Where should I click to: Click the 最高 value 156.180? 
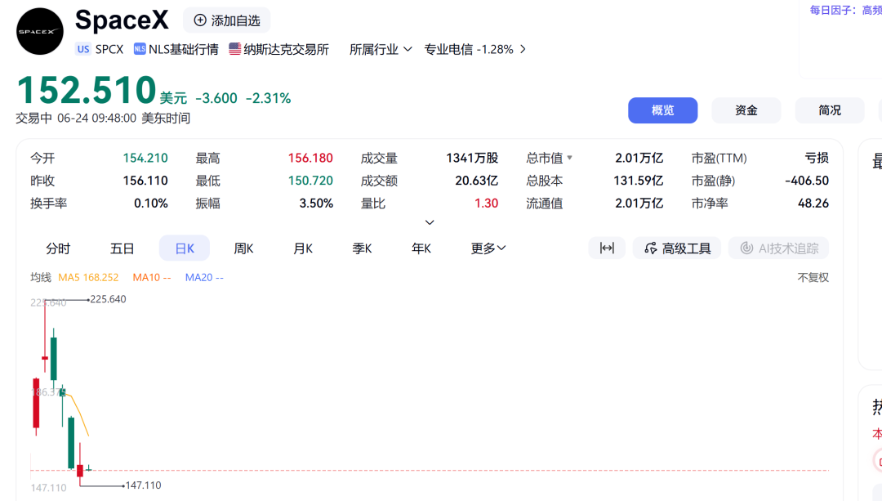tap(310, 159)
